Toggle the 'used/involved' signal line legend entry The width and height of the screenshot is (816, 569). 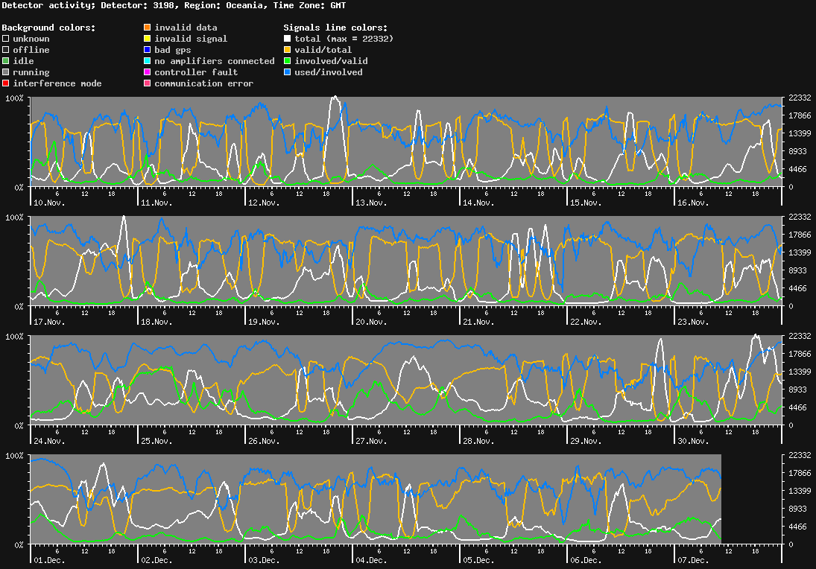[x=288, y=71]
